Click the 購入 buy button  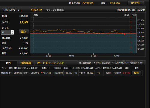(x=24, y=32)
